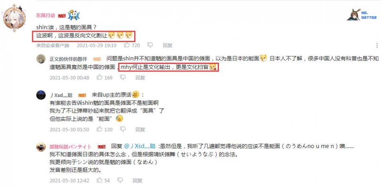Dislike the reply posted at 12:42
Image resolution: width=382 pixels, height=187 pixels.
point(120,180)
